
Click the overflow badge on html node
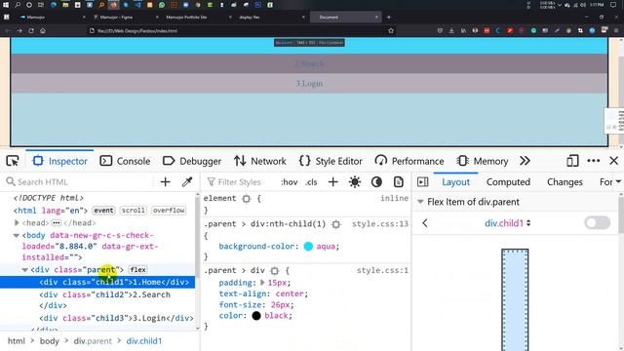(x=169, y=211)
